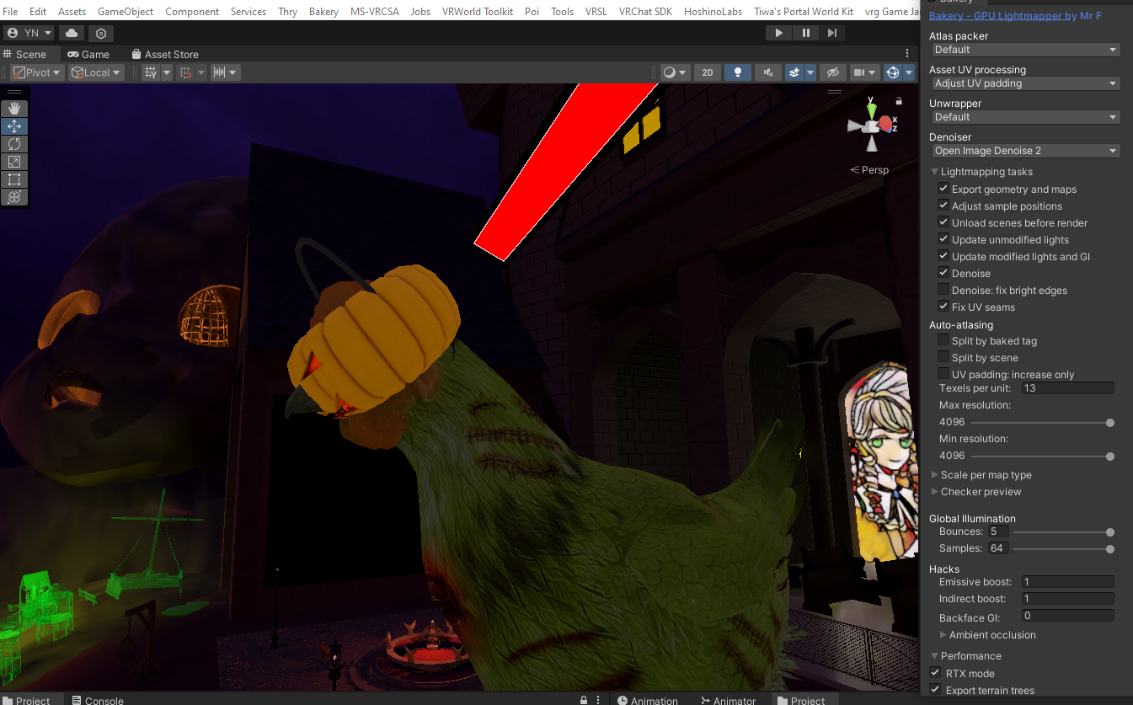
Task: Select the Scale tool
Action: click(x=14, y=162)
